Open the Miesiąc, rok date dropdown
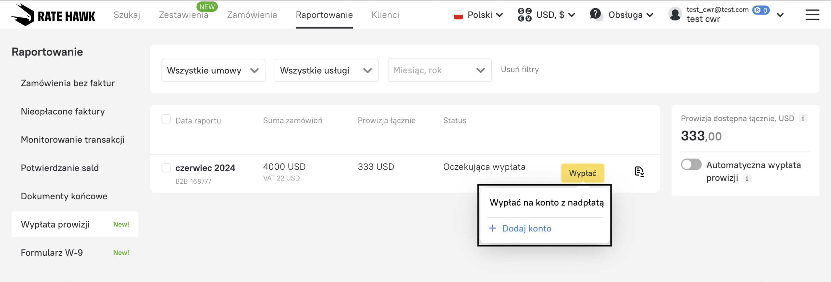 (x=439, y=70)
